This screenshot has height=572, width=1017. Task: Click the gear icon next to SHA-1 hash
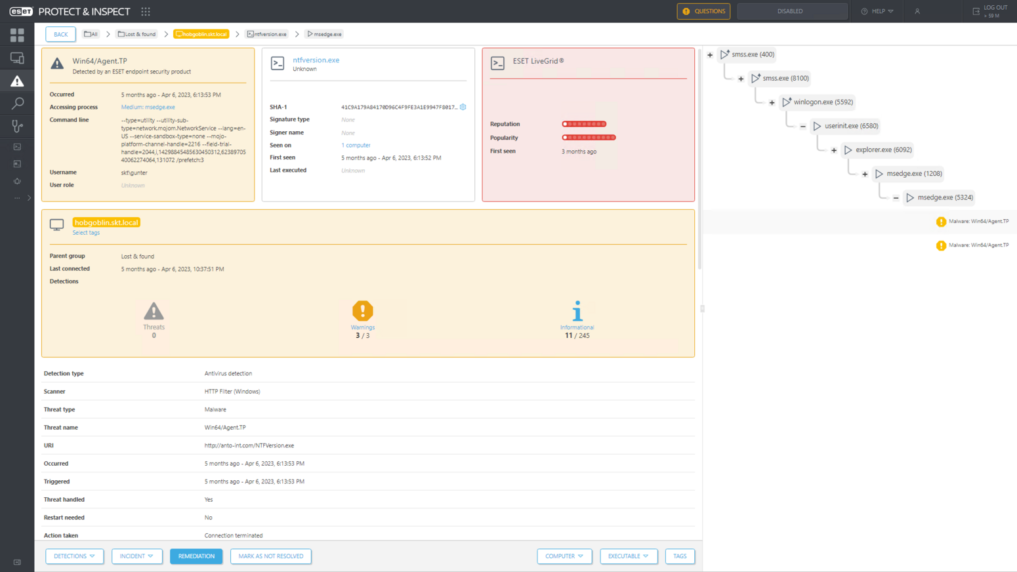click(463, 107)
